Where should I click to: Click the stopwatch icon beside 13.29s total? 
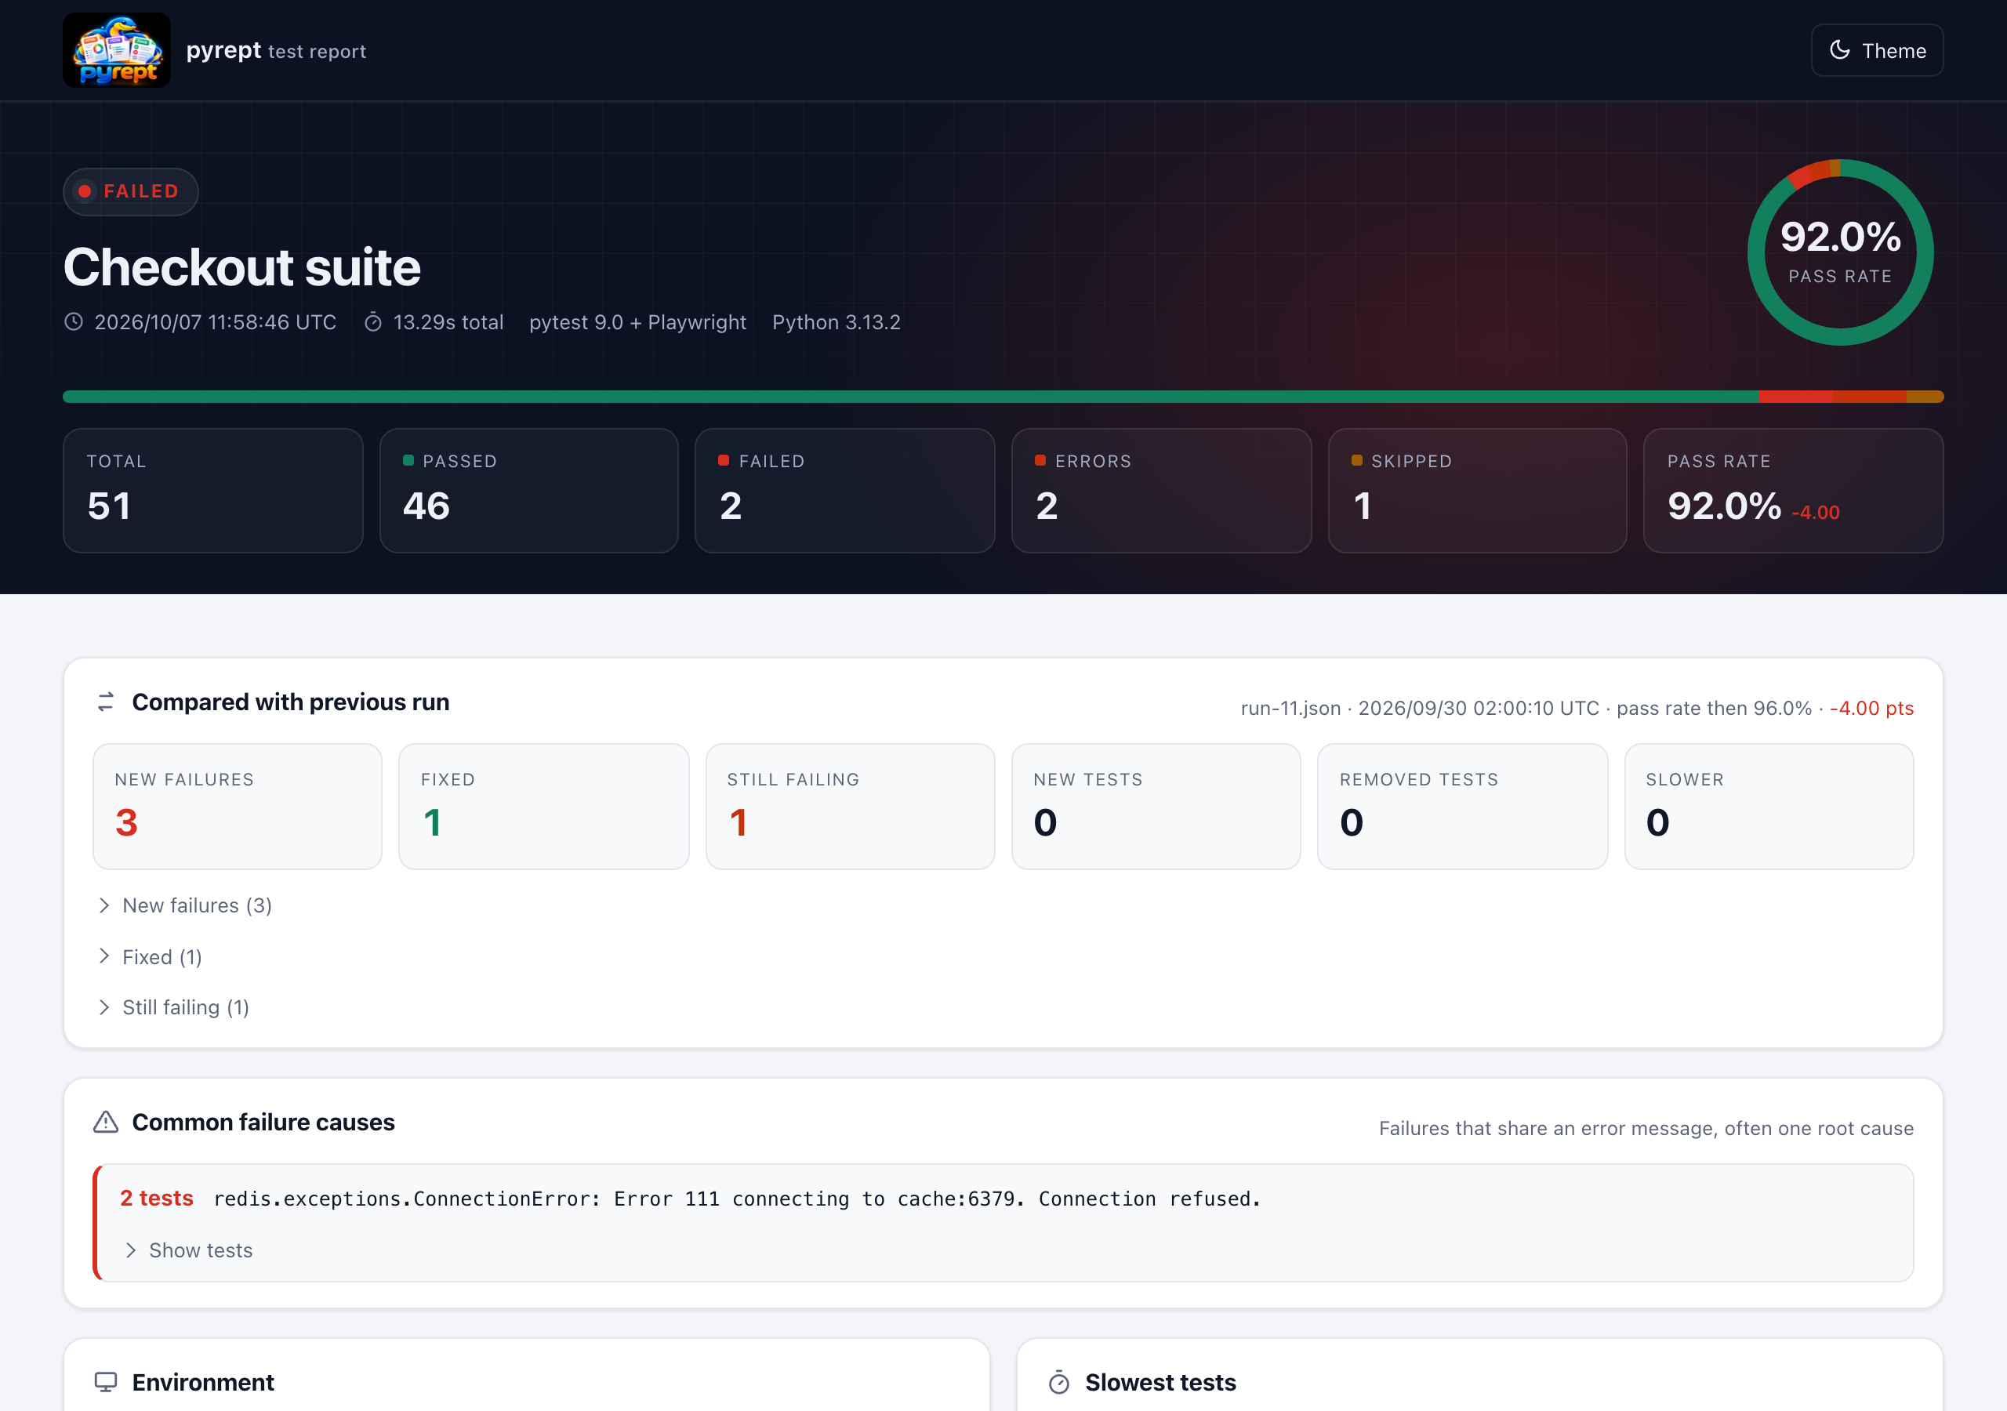click(x=372, y=321)
